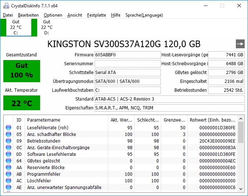Click the GBytes gelöscht value 2796 GB
Image resolution: width=248 pixels, height=196 pixels.
coord(226,73)
